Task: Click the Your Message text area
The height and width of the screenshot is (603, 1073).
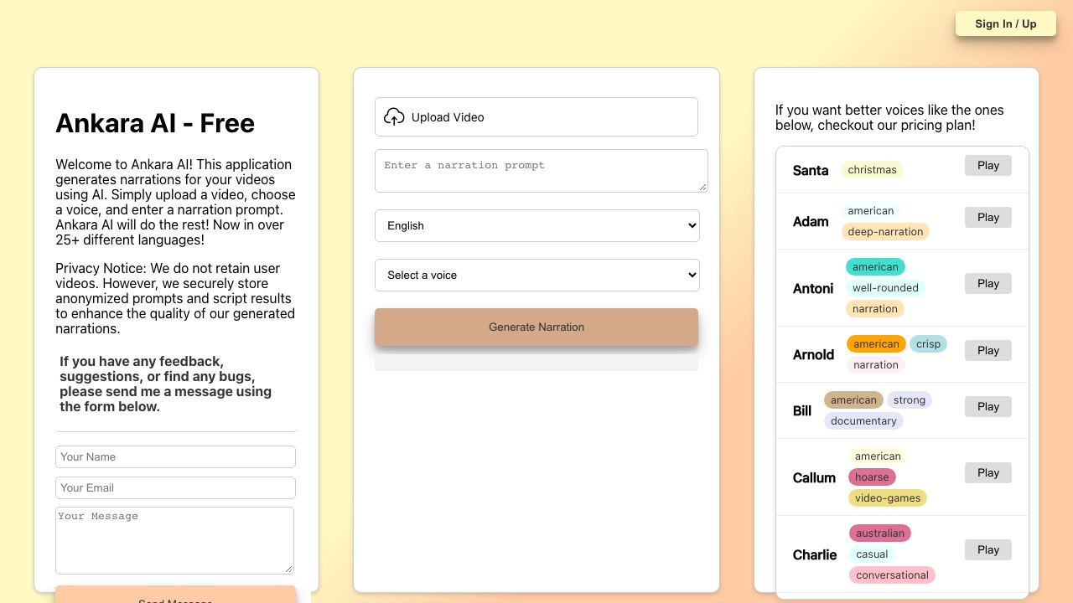Action: click(175, 540)
